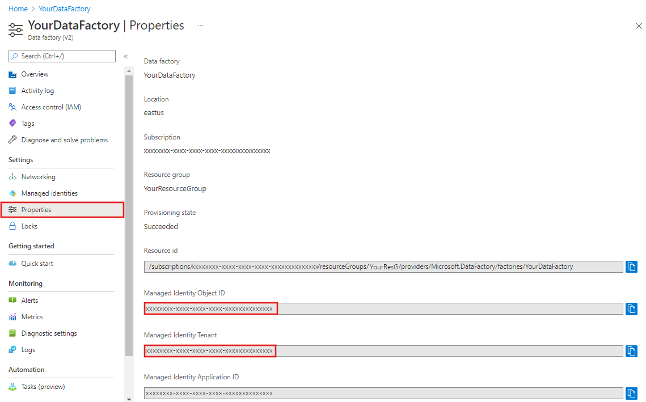Copy the Managed Identity Tenant value
Screen dimensions: 646x402
pyautogui.click(x=632, y=351)
